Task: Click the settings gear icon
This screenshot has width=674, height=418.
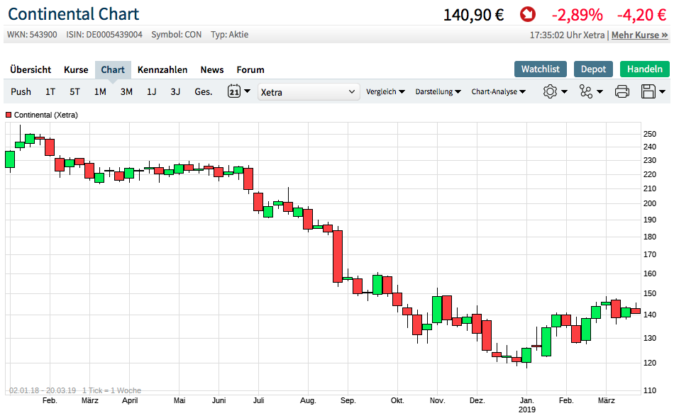Action: (551, 91)
